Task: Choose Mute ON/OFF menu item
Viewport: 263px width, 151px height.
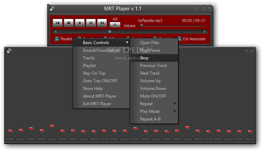Action: click(154, 96)
